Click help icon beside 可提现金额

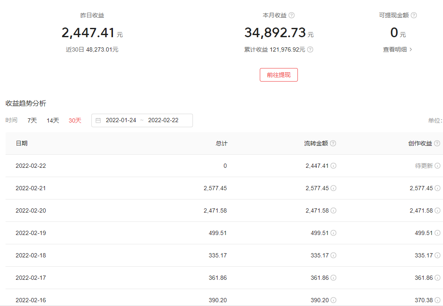414,15
